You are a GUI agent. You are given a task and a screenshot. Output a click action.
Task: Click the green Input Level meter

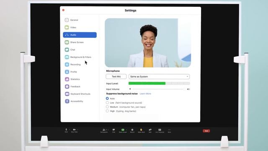point(159,83)
